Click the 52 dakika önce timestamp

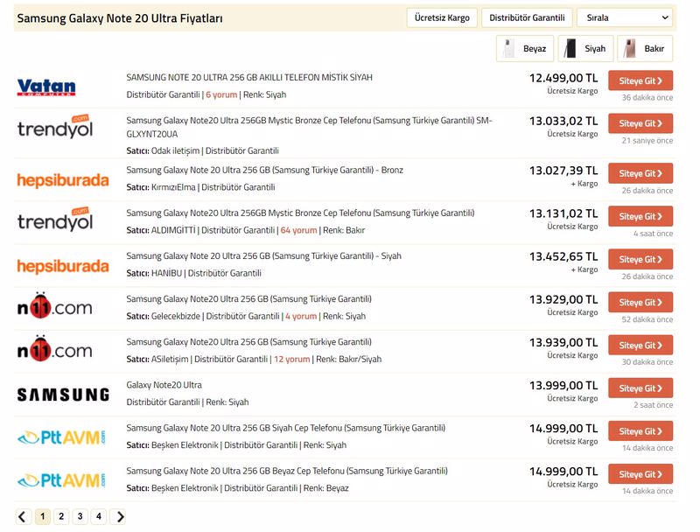point(647,319)
